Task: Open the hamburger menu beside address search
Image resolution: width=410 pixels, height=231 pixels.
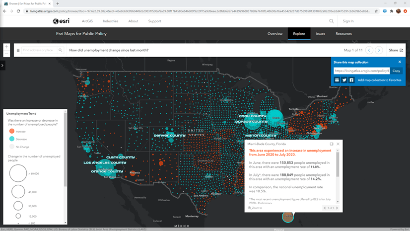Action: [18, 50]
